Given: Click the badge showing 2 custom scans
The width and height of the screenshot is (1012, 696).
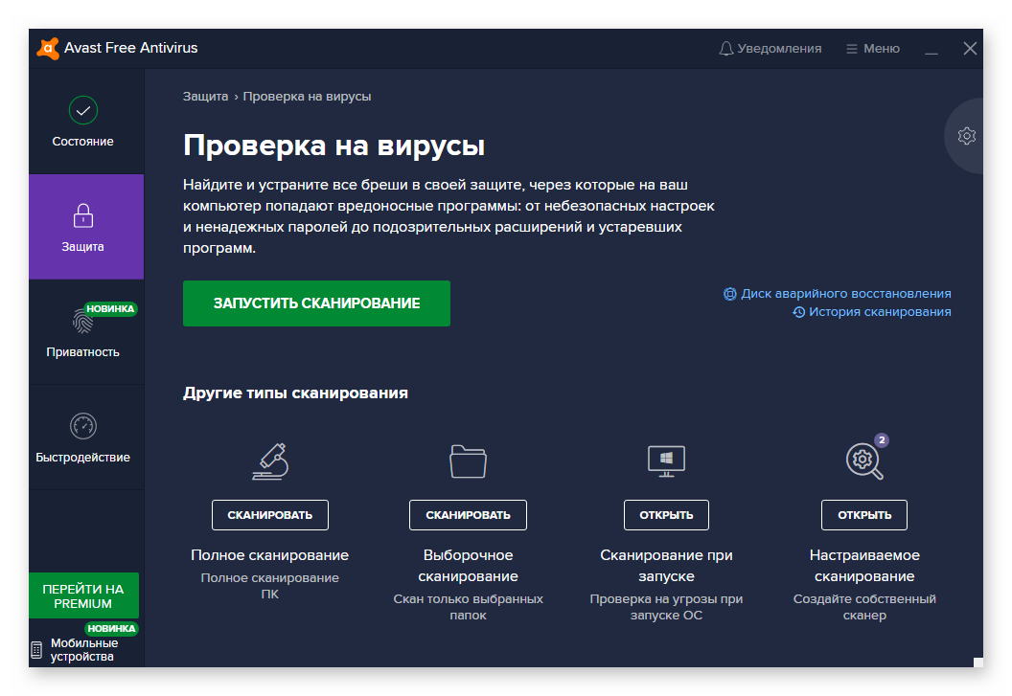Looking at the screenshot, I should [x=882, y=440].
